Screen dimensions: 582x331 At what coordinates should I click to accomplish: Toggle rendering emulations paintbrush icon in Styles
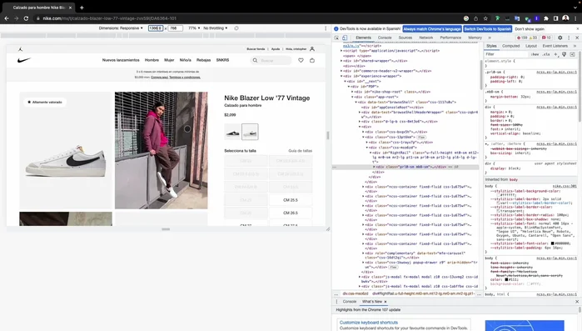click(565, 54)
